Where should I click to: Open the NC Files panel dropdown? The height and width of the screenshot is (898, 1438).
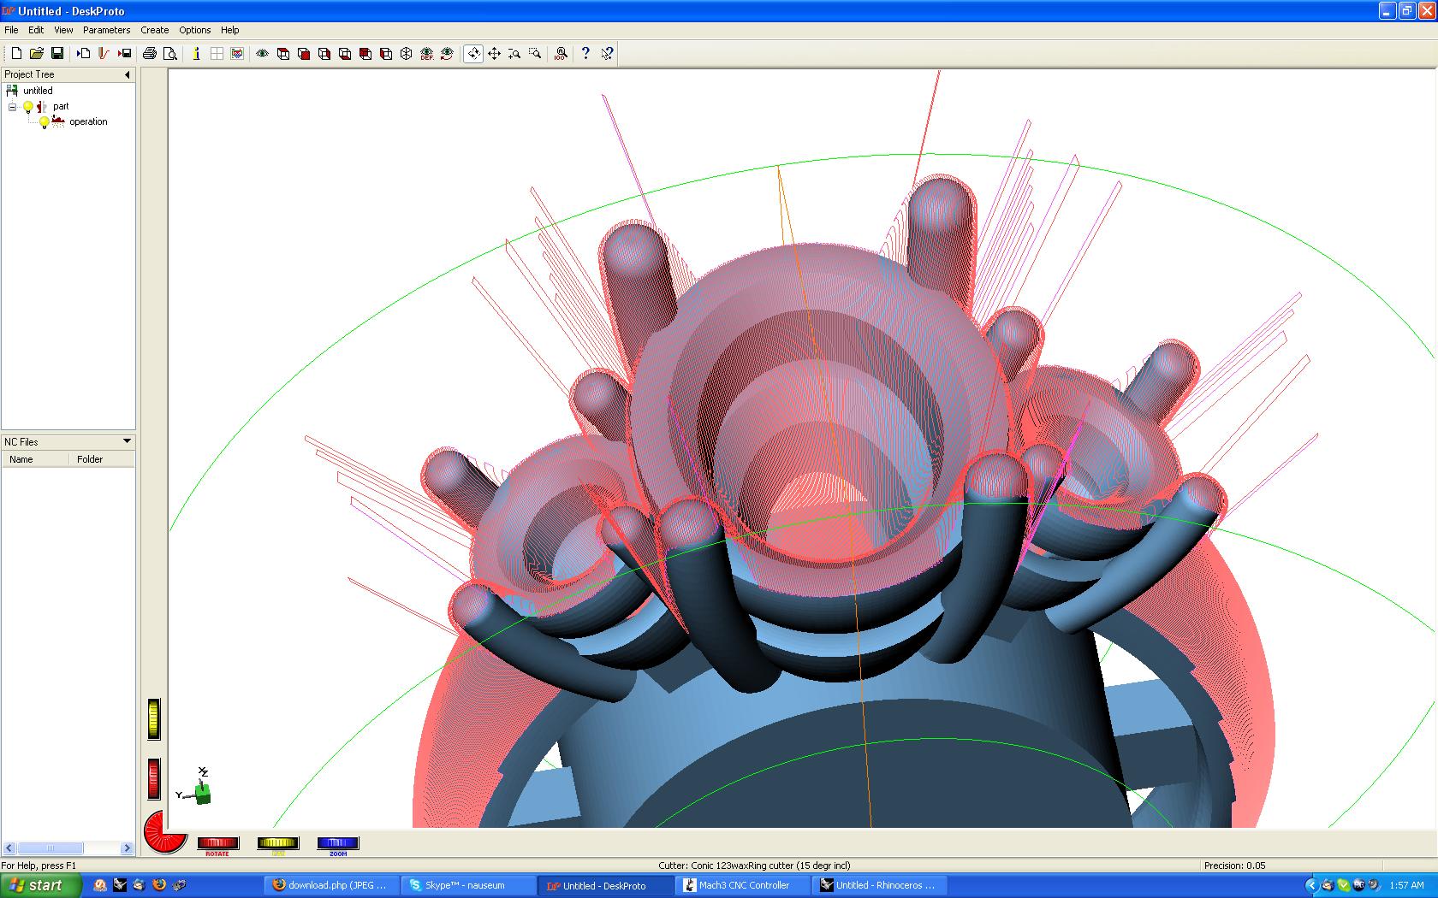coord(127,441)
